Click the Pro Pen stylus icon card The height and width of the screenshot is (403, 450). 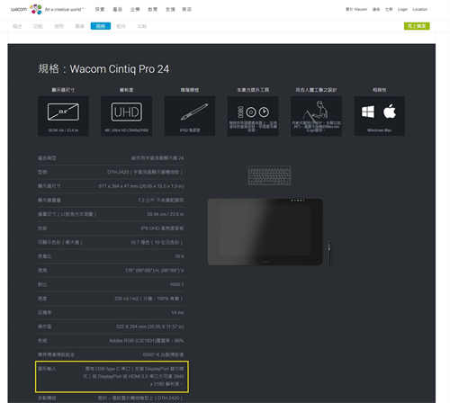point(190,116)
